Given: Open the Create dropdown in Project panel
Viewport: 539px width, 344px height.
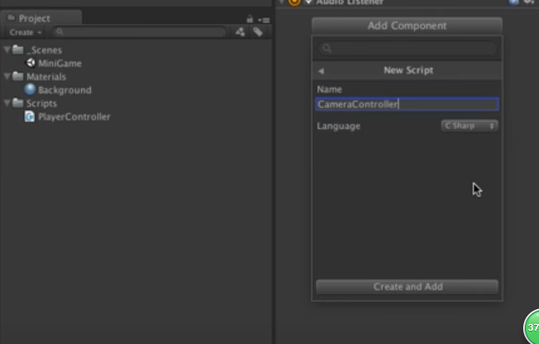Looking at the screenshot, I should click(x=25, y=32).
